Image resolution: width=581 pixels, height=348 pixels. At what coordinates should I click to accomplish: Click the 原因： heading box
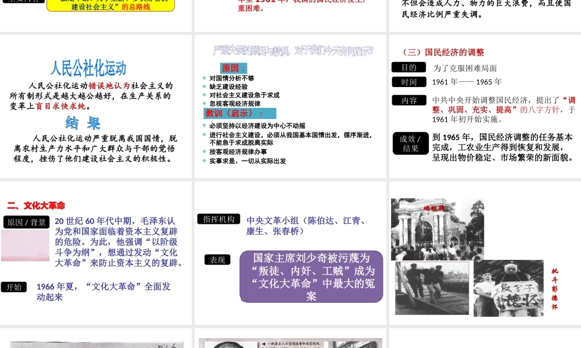click(x=234, y=68)
